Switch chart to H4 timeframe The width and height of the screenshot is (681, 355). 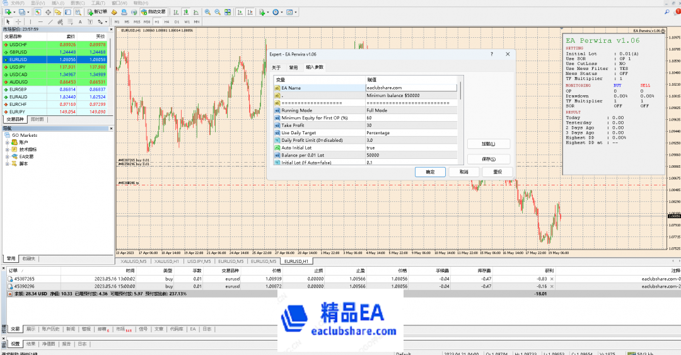[x=166, y=21]
